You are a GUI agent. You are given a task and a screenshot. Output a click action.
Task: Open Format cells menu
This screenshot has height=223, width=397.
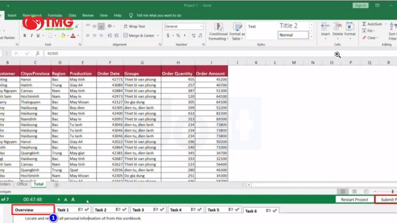pyautogui.click(x=350, y=31)
